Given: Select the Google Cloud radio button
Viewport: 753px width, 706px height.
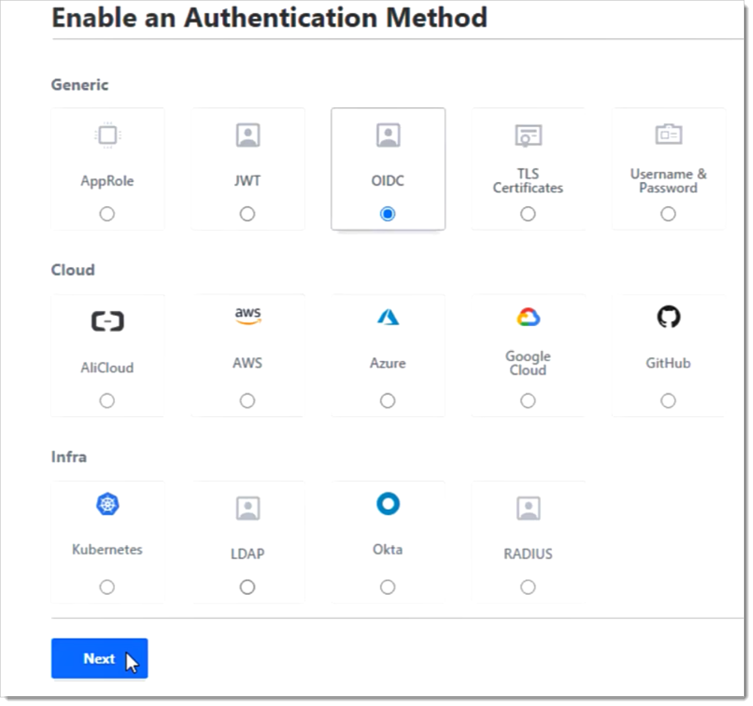Looking at the screenshot, I should 528,400.
